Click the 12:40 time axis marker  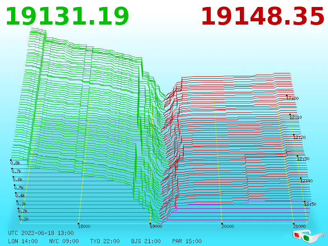pyautogui.click(x=306, y=181)
